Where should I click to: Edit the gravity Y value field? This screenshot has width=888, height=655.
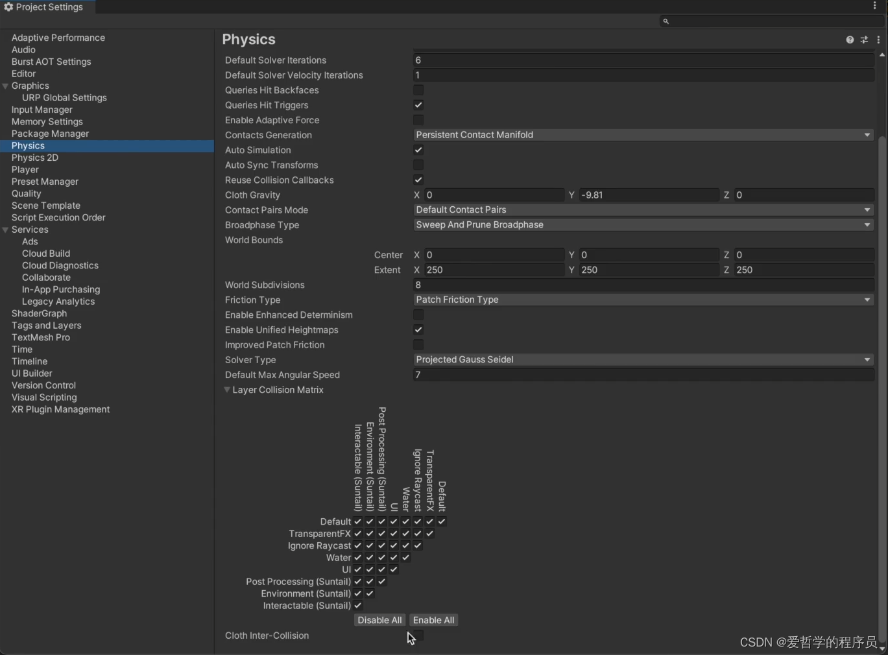pyautogui.click(x=649, y=195)
